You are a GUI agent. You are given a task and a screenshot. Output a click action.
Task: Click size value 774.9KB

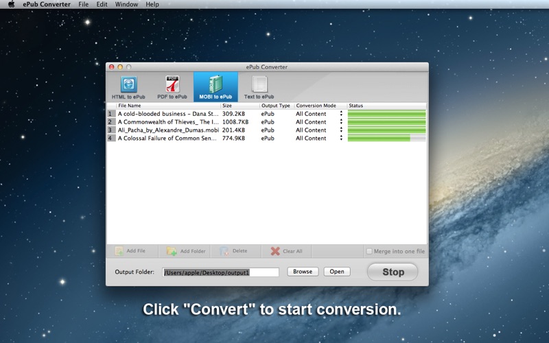[233, 138]
